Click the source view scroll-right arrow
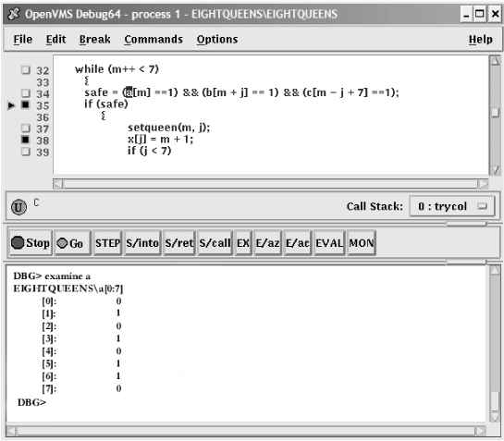This screenshot has width=504, height=441. pos(483,184)
